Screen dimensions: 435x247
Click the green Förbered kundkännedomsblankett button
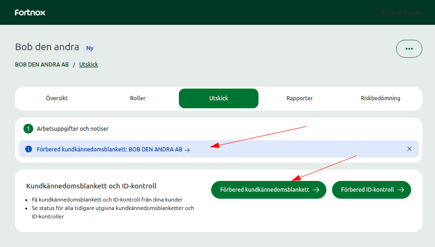point(269,190)
